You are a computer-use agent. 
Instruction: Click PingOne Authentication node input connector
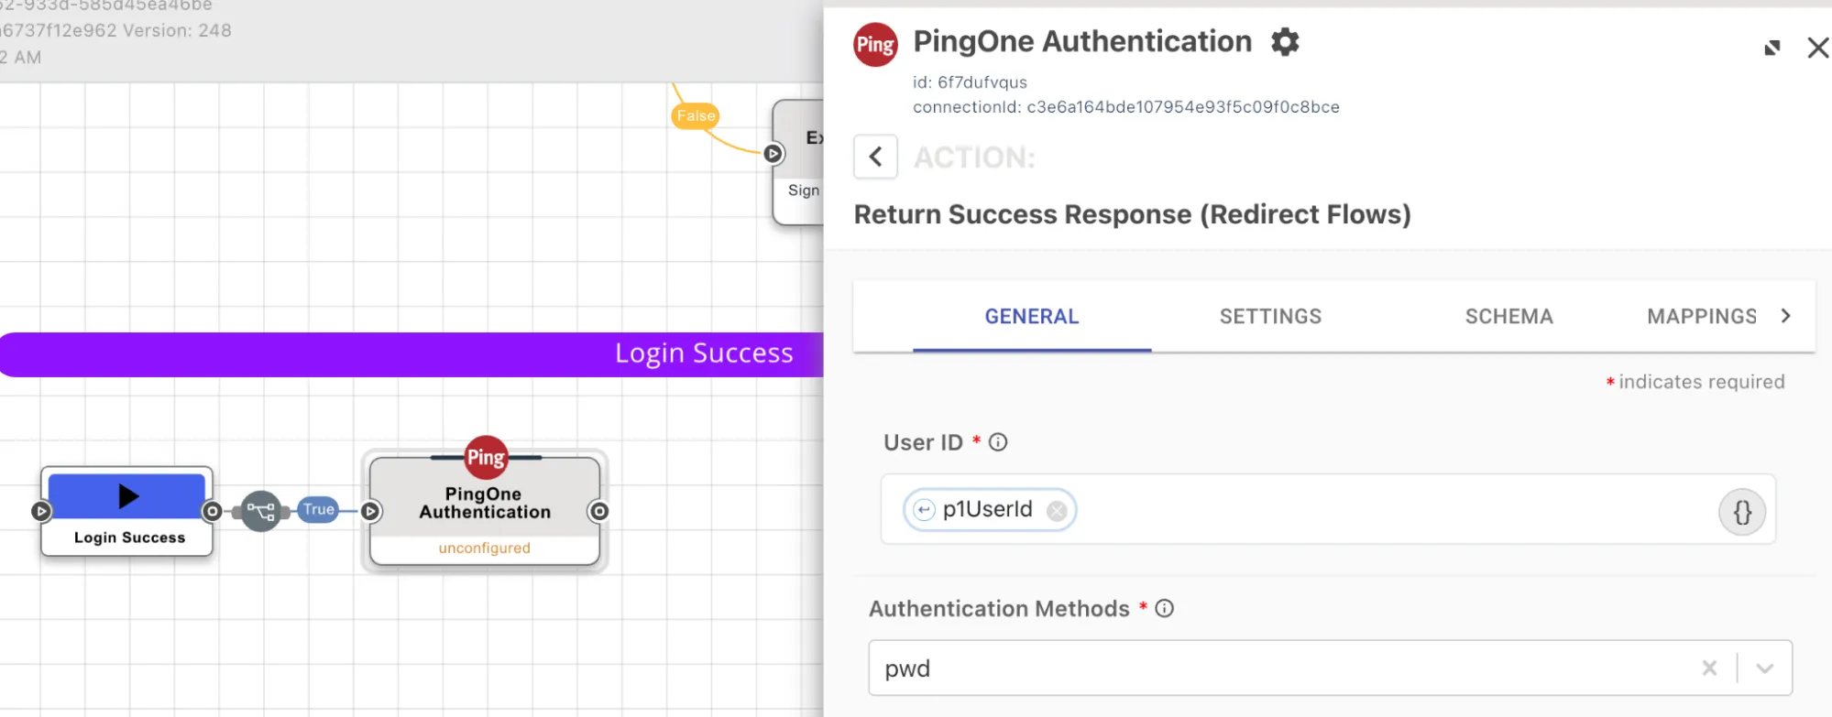tap(370, 511)
